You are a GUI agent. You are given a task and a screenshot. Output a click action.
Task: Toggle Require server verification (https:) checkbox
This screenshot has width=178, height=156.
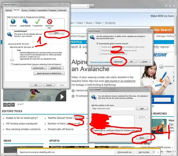(93, 130)
